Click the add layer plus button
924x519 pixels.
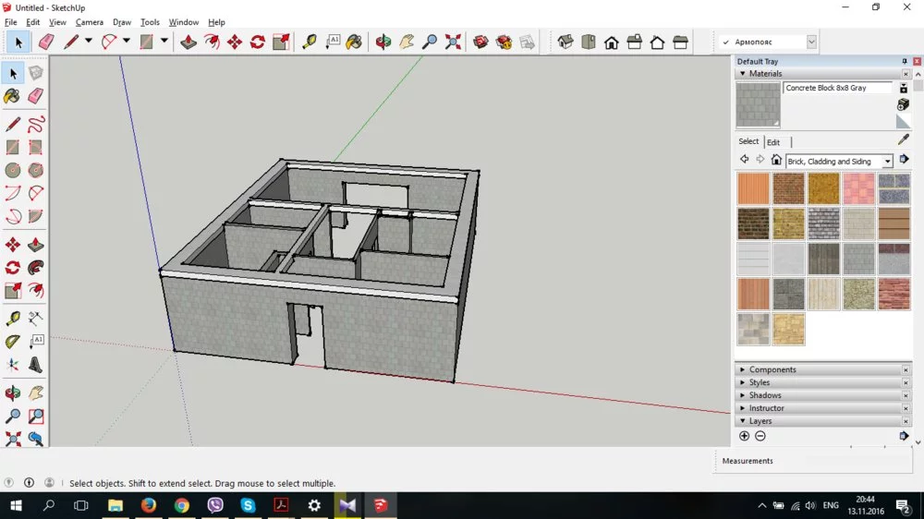[745, 436]
